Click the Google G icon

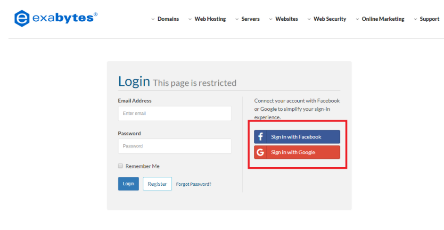(260, 152)
